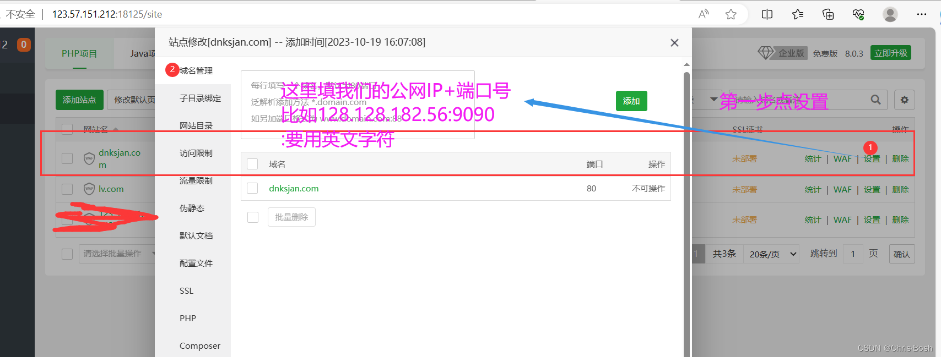Open 流量限制 menu item
The height and width of the screenshot is (357, 941).
pyautogui.click(x=196, y=180)
